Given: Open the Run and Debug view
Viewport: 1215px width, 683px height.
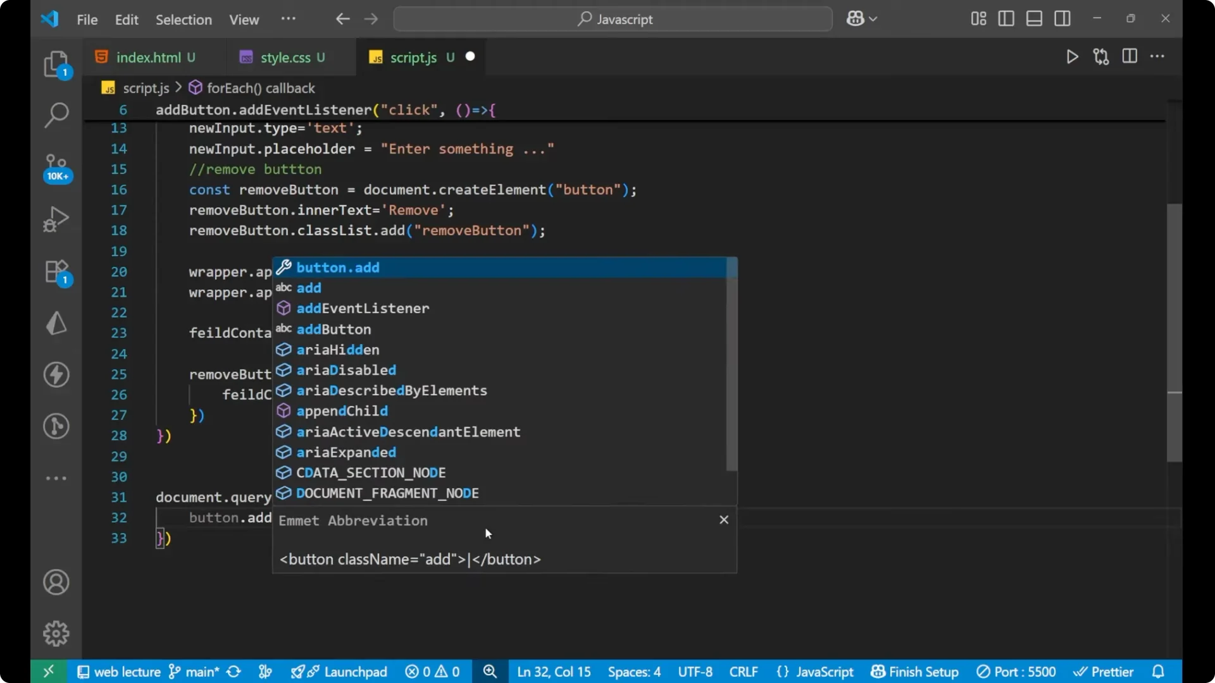Looking at the screenshot, I should pyautogui.click(x=56, y=218).
